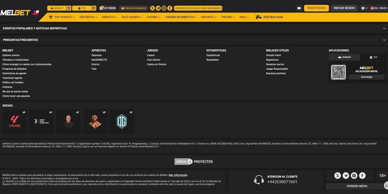Screen dimensions: 388x194
Task: Click the megaphone icon on the OG card
Action: (131, 113)
